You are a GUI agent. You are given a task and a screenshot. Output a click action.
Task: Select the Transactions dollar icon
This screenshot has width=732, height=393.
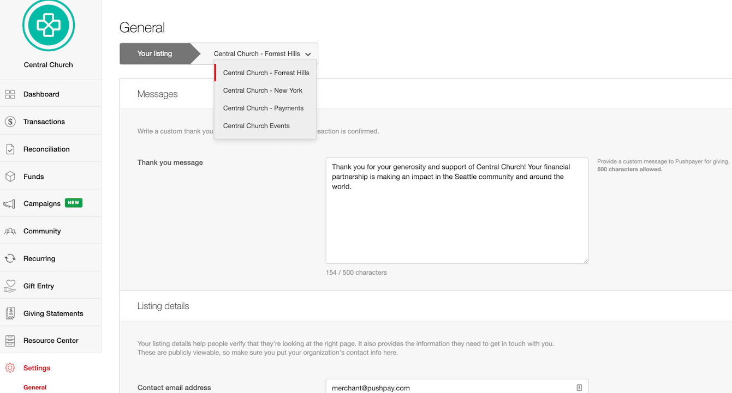(10, 121)
